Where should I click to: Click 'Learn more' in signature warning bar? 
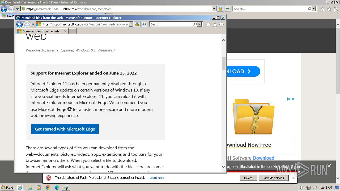pos(157,178)
